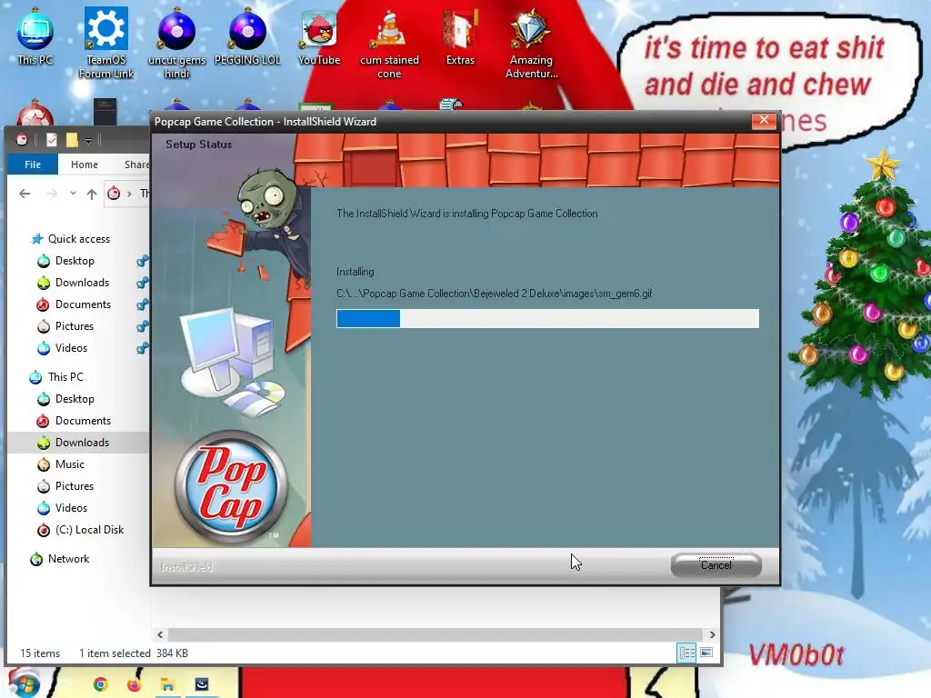This screenshot has width=931, height=698.
Task: Select Videos under This PC
Action: coord(71,508)
